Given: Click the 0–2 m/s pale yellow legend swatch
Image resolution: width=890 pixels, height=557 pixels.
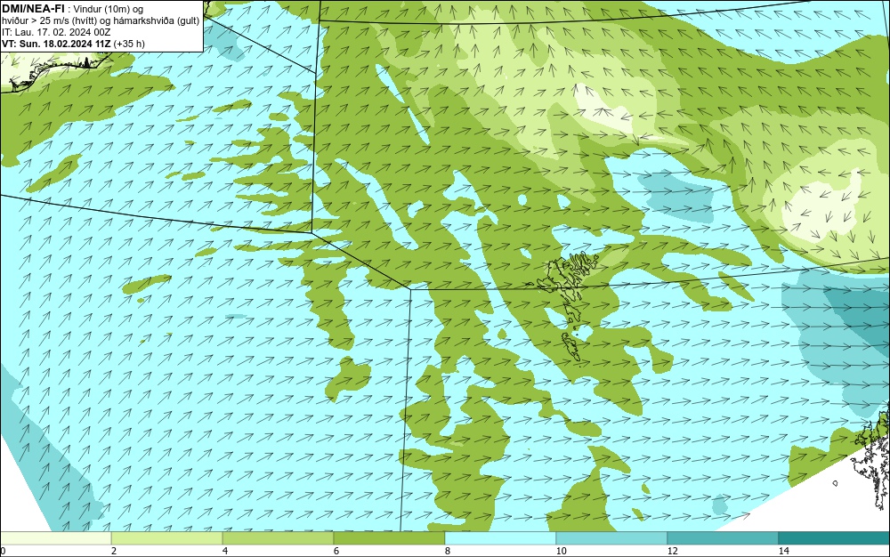Looking at the screenshot, I should [55, 538].
